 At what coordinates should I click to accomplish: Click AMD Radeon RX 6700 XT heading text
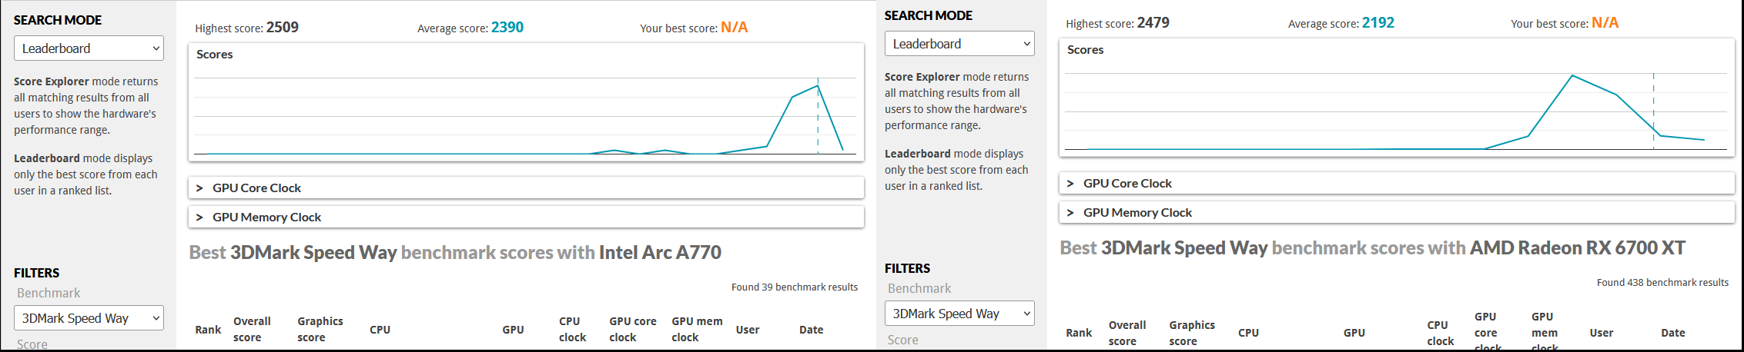pyautogui.click(x=1578, y=248)
